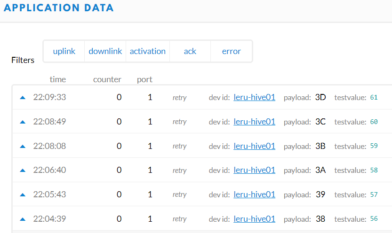Viewport: 392px width, 233px height.
Task: Visit leru-hive01 device in the 22:04:39 row
Action: tap(254, 219)
